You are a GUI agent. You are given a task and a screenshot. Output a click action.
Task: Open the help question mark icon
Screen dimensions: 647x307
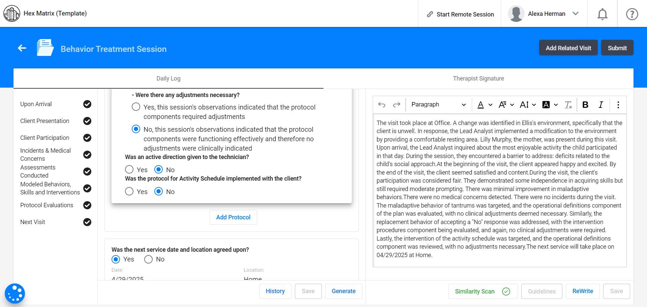pyautogui.click(x=632, y=14)
